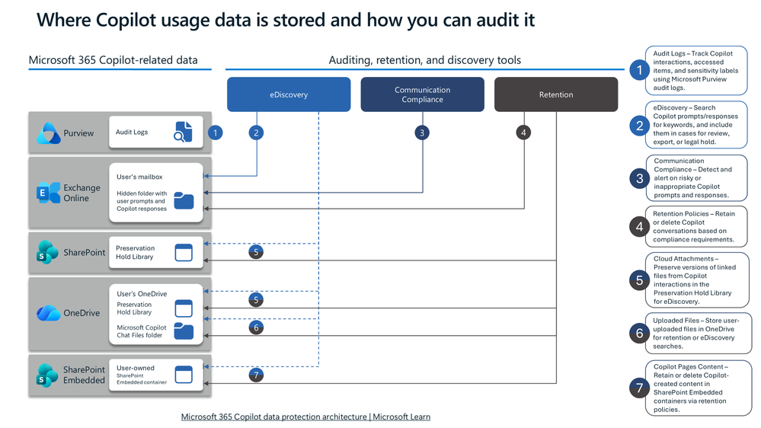Click the 'Uploaded Files – Store user-uploaded files' legend text
The height and width of the screenshot is (428, 761).
[696, 334]
